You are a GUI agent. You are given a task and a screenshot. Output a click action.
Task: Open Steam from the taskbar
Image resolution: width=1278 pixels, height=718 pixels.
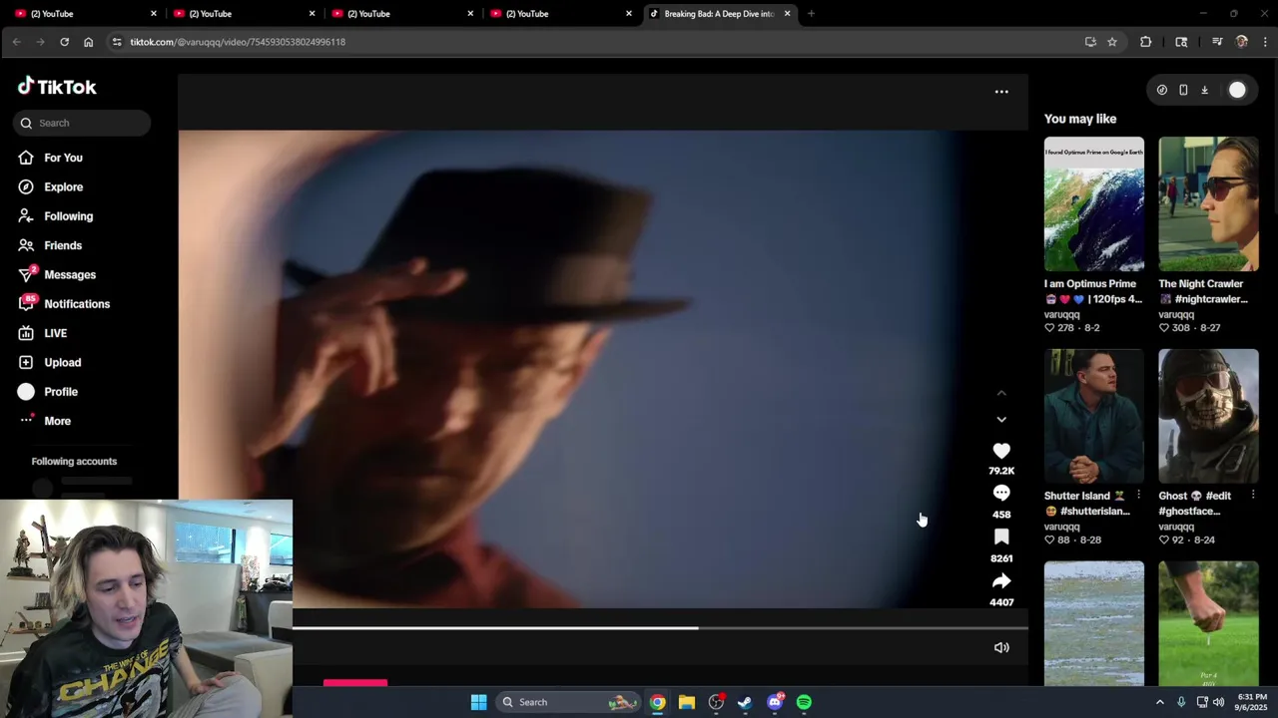pyautogui.click(x=745, y=702)
